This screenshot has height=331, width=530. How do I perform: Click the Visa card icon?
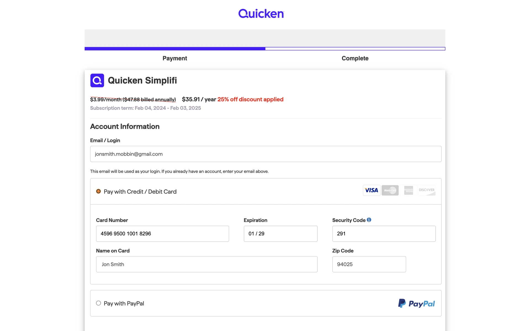[x=371, y=190]
